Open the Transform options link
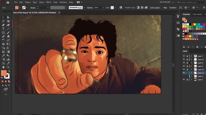The image size is (206, 115). pos(173,8)
